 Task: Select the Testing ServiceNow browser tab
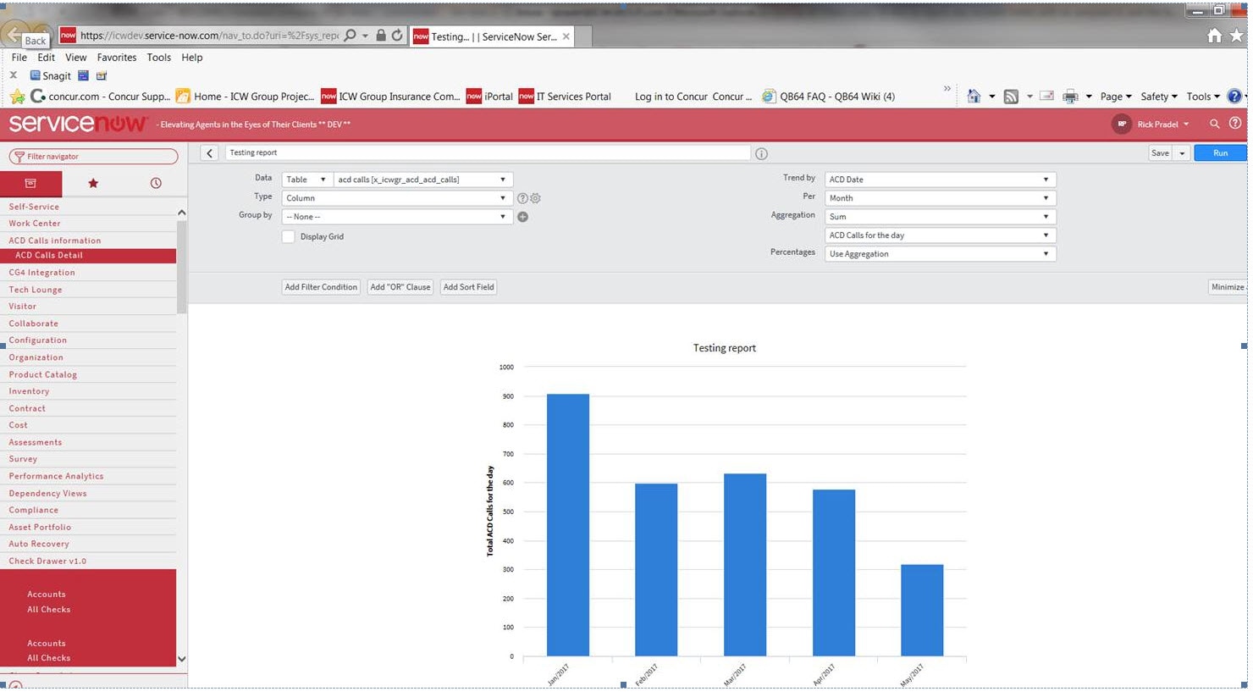[492, 36]
